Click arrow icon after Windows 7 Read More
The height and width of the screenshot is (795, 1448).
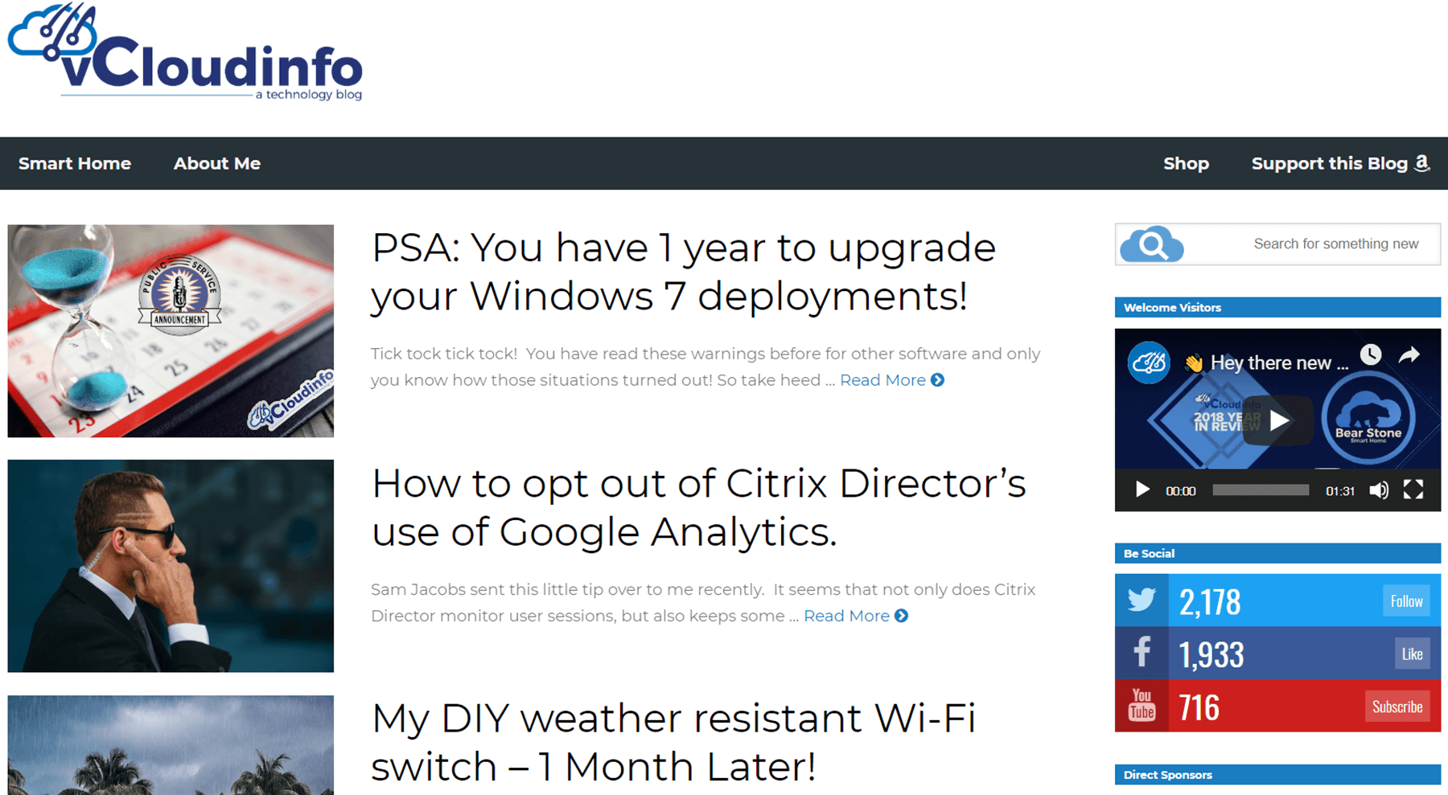pos(937,380)
